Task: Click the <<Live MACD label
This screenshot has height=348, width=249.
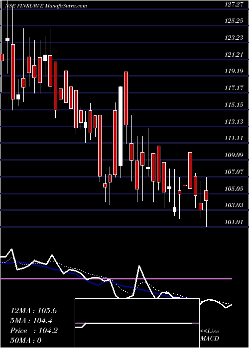Action: [210, 335]
